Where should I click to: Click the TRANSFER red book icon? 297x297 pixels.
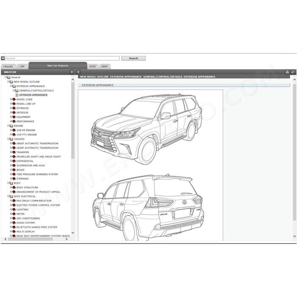pos(14,152)
